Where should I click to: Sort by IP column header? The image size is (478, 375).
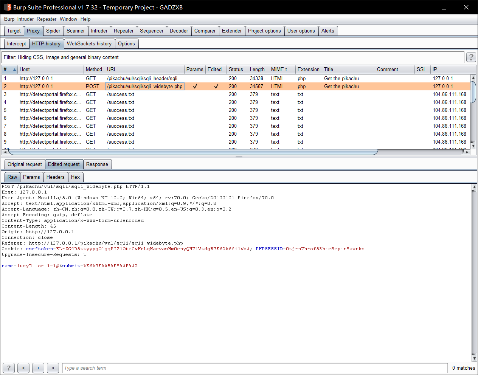point(453,70)
